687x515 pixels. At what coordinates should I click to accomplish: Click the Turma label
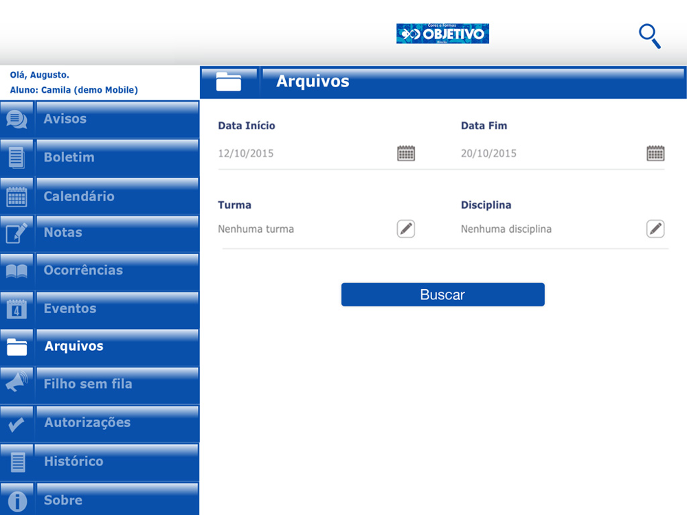coord(234,205)
